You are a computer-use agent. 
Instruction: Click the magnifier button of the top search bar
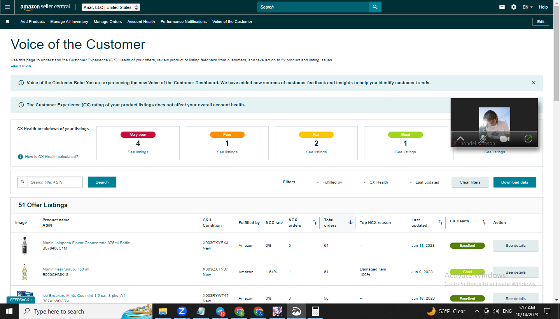[x=375, y=7]
